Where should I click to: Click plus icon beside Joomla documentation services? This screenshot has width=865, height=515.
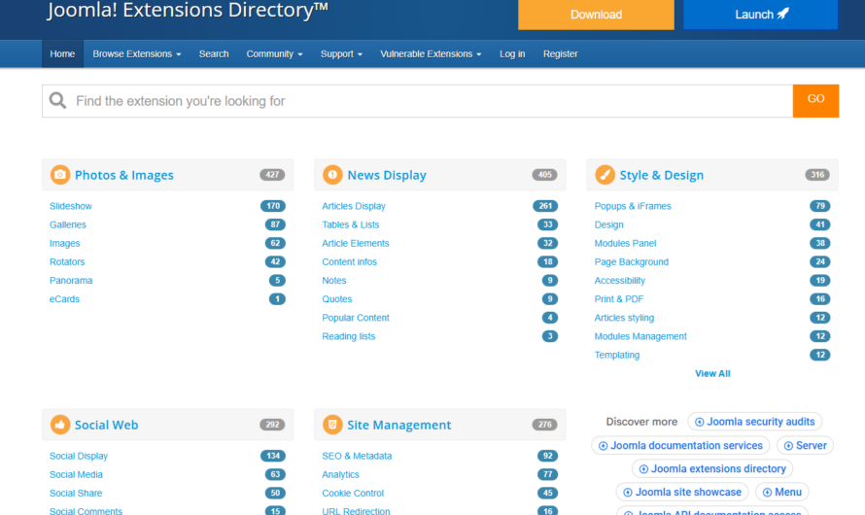coord(603,446)
